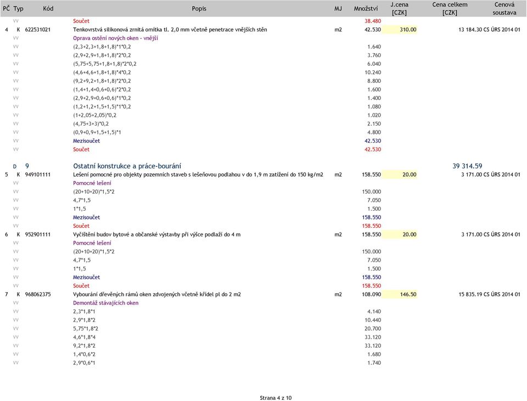
Task: Click formula "(1+2,05+2,05)*0,2"
Action: [x=95, y=115]
